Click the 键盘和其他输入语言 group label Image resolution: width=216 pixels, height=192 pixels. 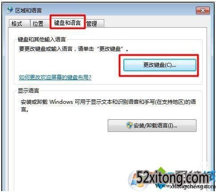click(x=42, y=40)
